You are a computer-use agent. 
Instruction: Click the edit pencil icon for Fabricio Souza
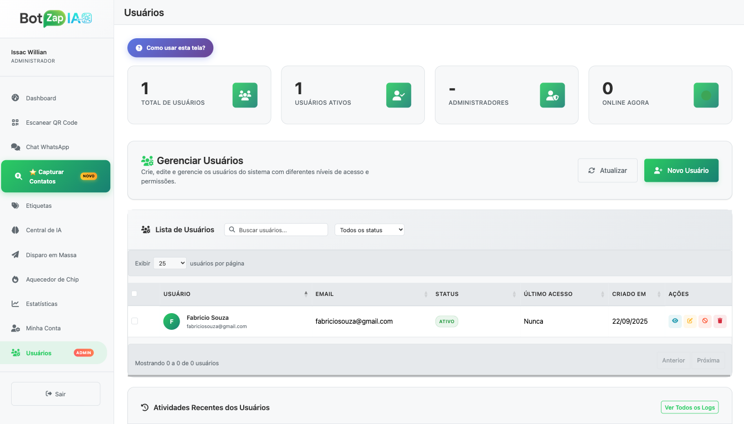click(690, 321)
